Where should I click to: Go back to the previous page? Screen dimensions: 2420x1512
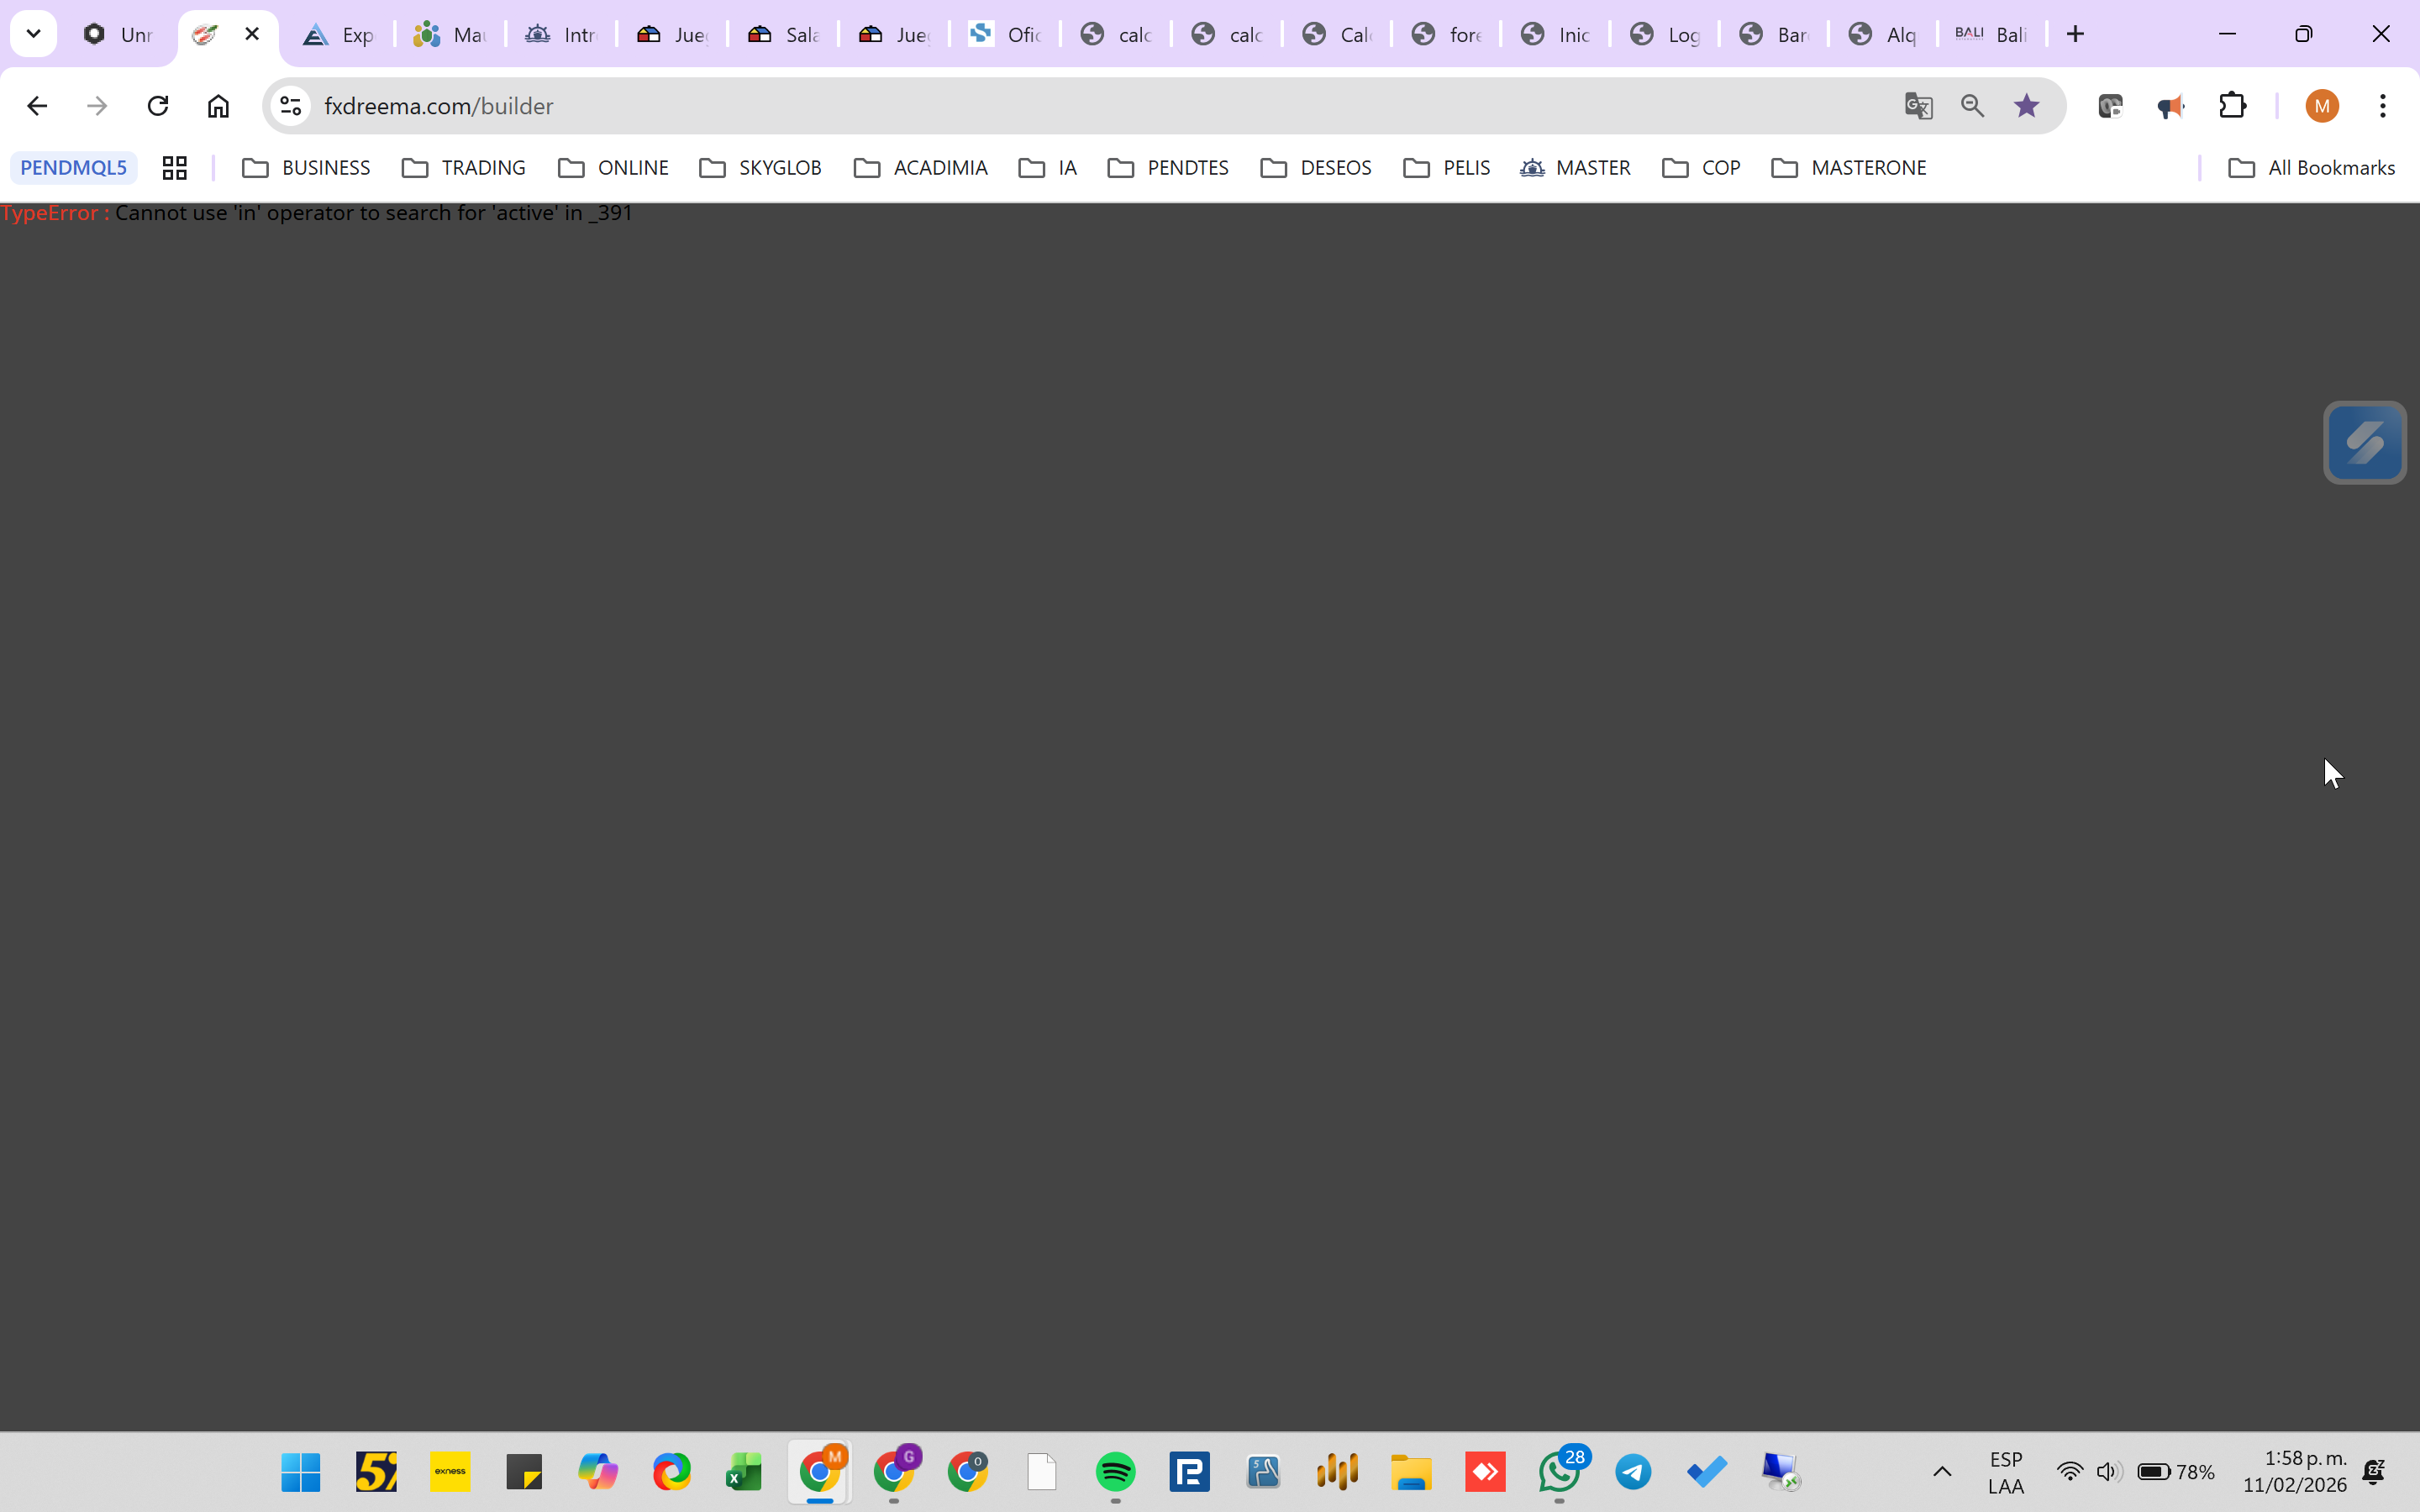click(37, 106)
